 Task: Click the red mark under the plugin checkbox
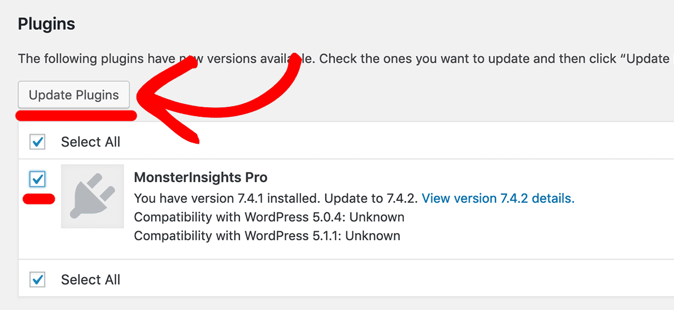click(38, 199)
